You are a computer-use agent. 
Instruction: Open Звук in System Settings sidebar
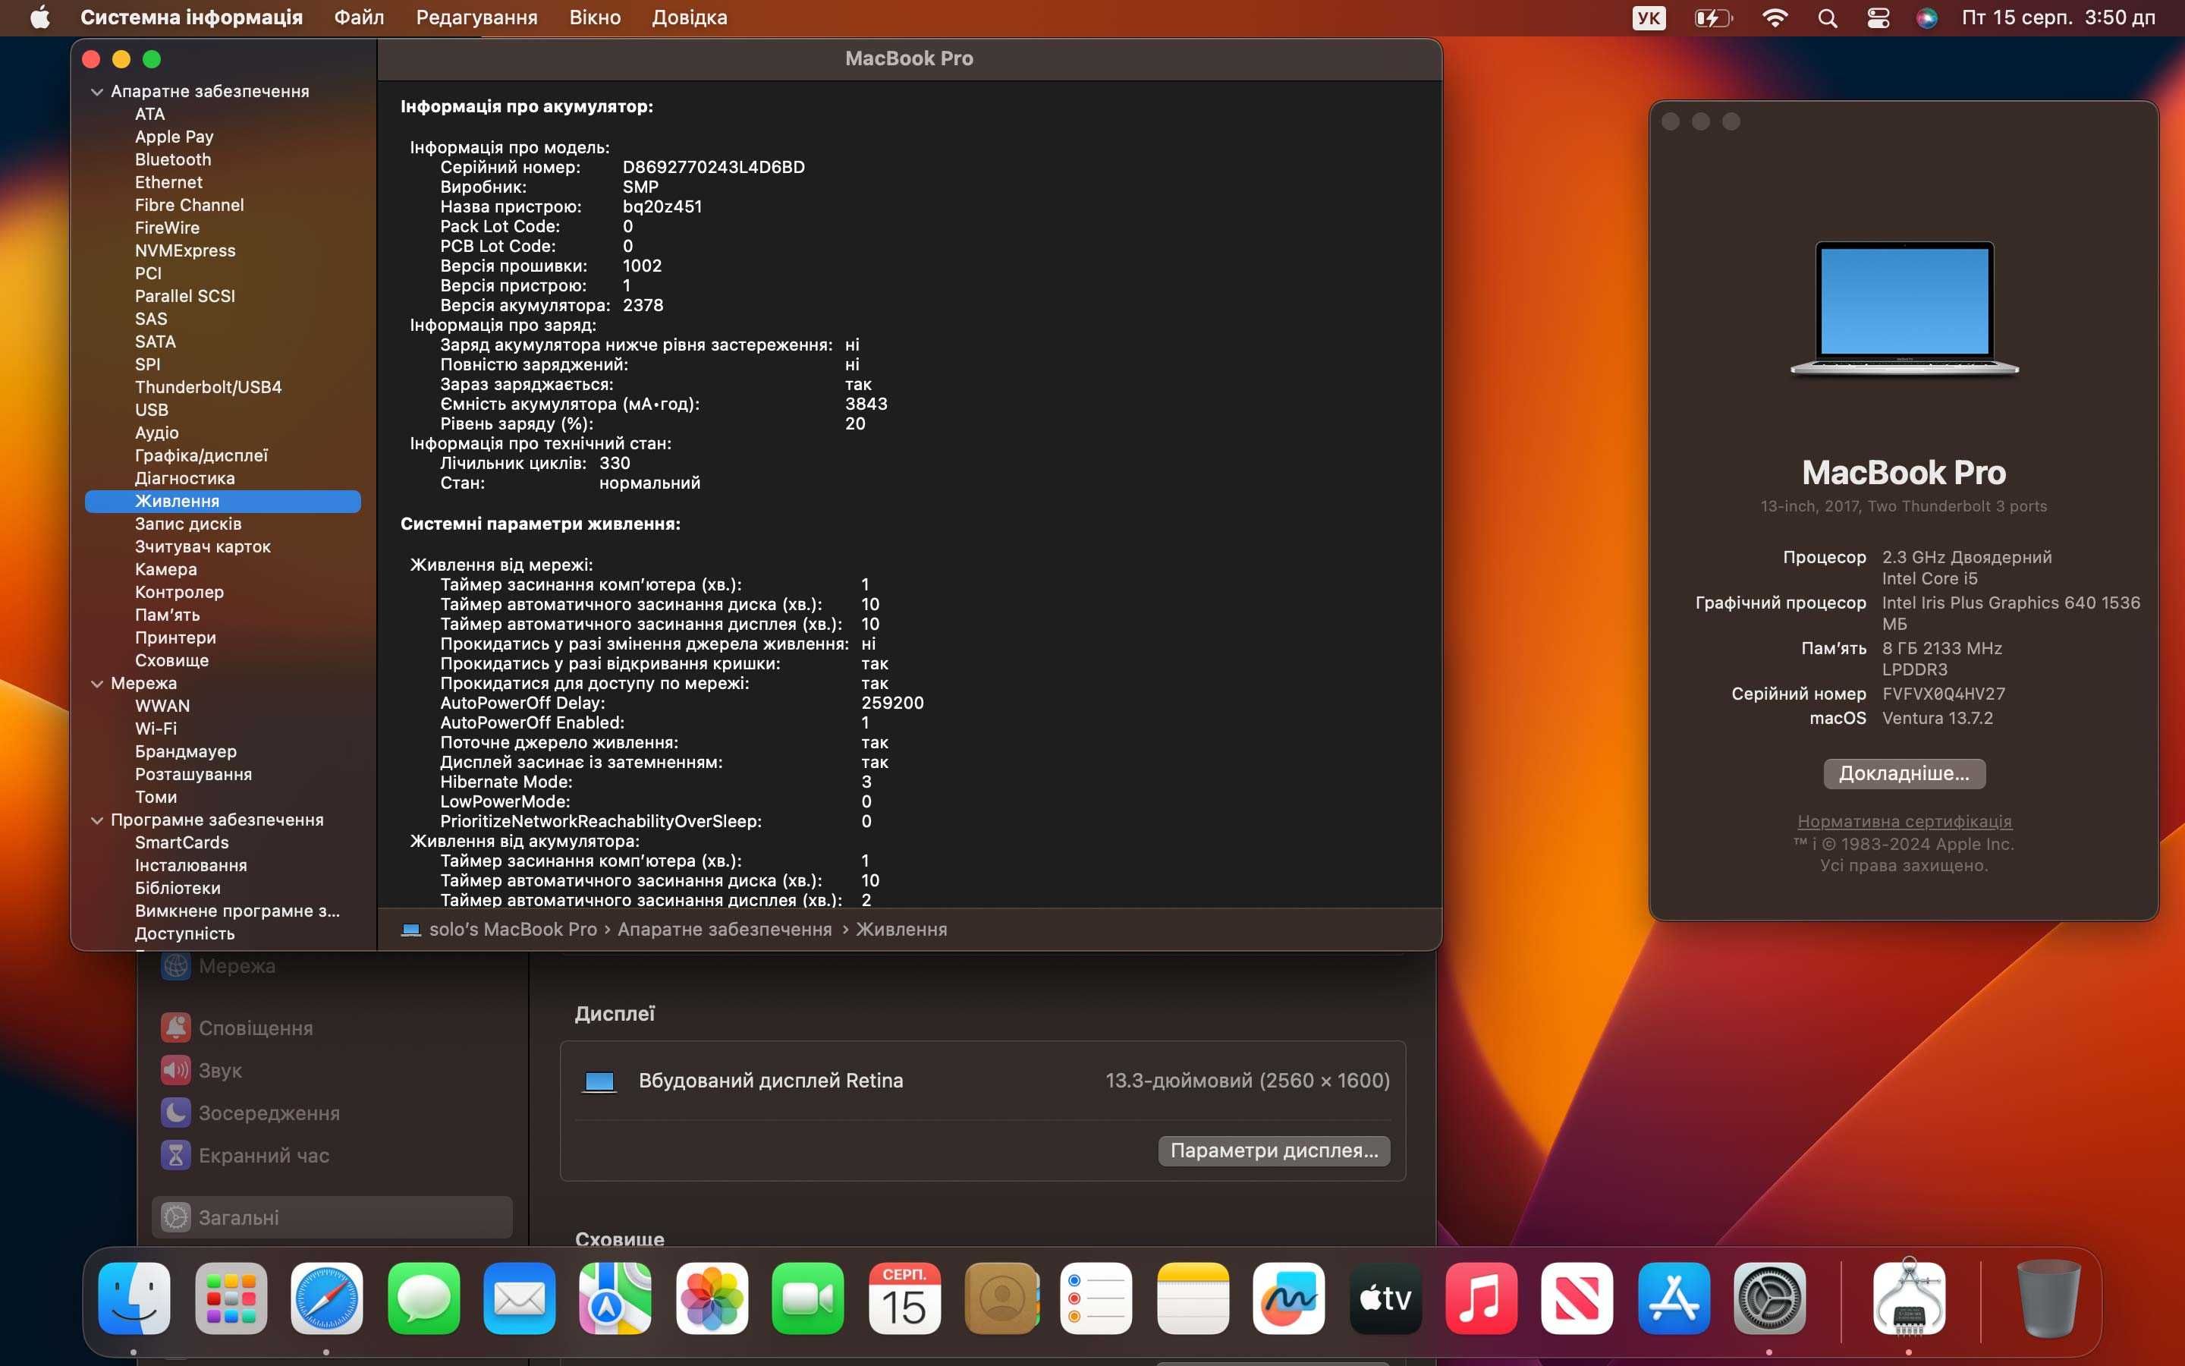(332, 1071)
